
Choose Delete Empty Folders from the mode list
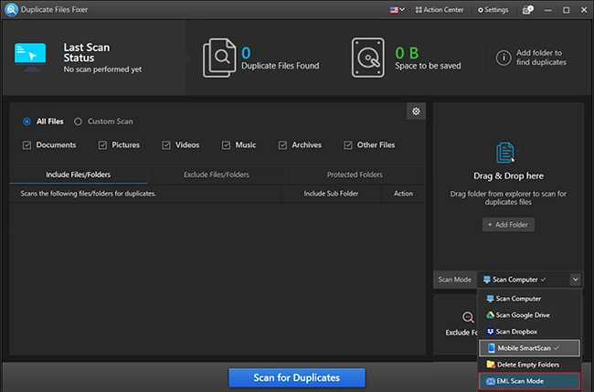click(529, 365)
